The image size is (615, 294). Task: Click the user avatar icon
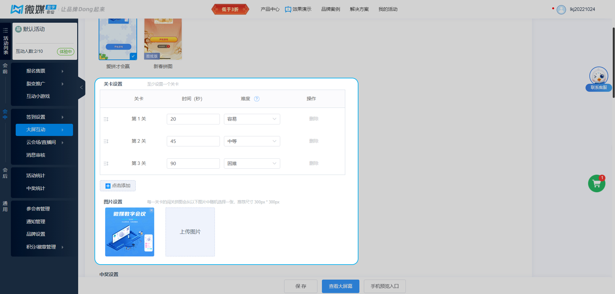click(x=561, y=10)
